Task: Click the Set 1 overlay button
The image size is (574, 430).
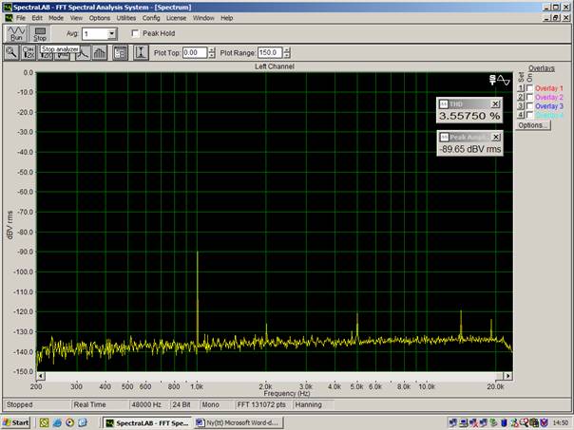Action: click(521, 88)
